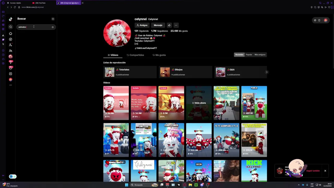Open the Upload plus icon in the sidebar
Image resolution: width=334 pixels, height=188 pixels.
(x=10, y=74)
